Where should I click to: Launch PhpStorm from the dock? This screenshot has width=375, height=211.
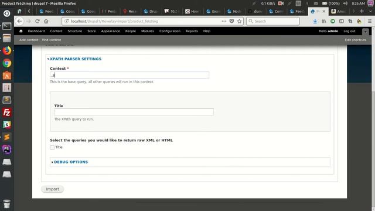pyautogui.click(x=6, y=149)
